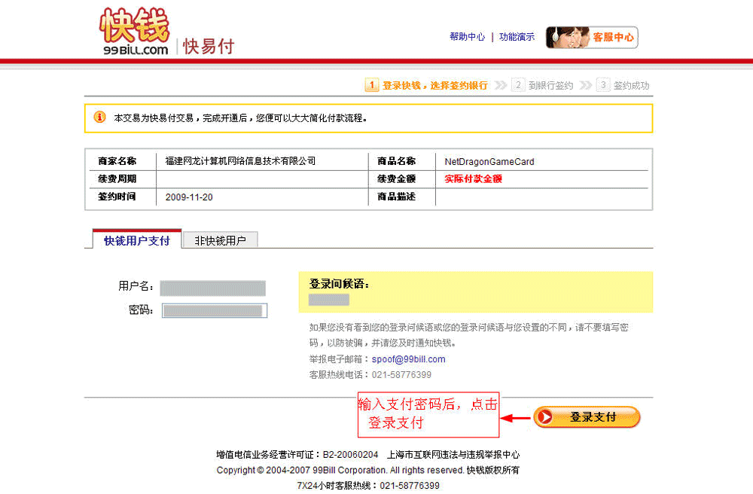753x494 pixels.
Task: Click the Copyright 99Bill Corporation footer line
Action: (368, 470)
